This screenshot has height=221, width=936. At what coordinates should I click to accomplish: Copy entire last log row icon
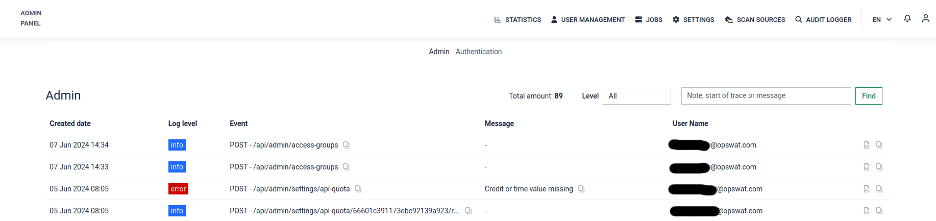point(879,211)
